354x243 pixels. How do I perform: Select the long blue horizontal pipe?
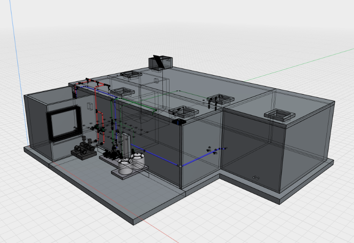155,155
